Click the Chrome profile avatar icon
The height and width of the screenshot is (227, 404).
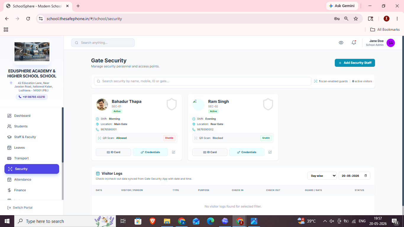pos(387,19)
